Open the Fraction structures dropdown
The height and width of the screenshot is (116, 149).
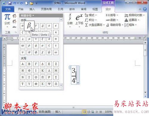tap(70, 21)
